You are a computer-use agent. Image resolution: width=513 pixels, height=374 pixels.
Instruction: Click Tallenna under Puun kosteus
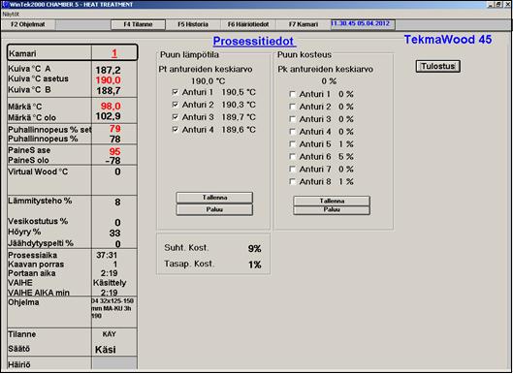(332, 201)
